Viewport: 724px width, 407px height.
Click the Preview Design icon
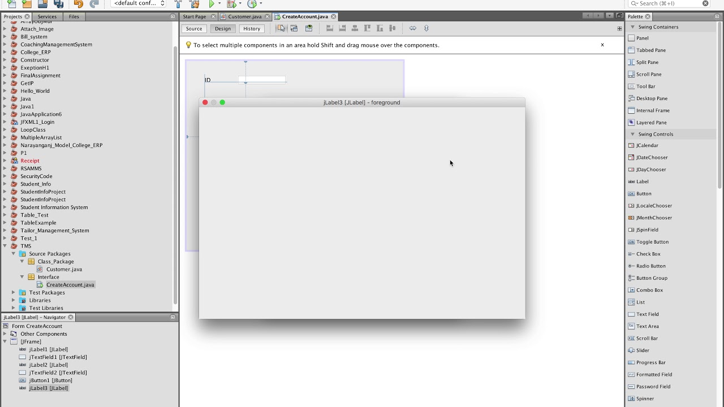pyautogui.click(x=309, y=28)
